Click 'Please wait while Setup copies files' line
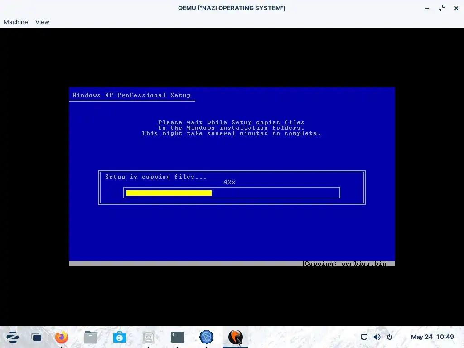The width and height of the screenshot is (464, 348). point(232,122)
